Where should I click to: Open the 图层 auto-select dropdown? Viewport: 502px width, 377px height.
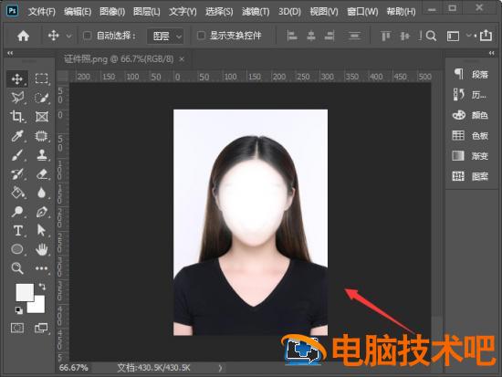click(165, 36)
